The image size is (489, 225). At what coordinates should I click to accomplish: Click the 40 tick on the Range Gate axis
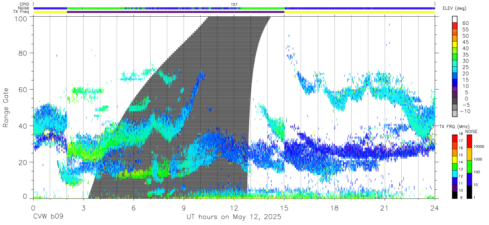coord(23,126)
